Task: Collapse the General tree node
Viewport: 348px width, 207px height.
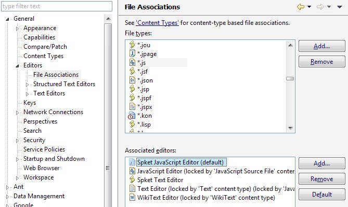Action: click(x=7, y=19)
